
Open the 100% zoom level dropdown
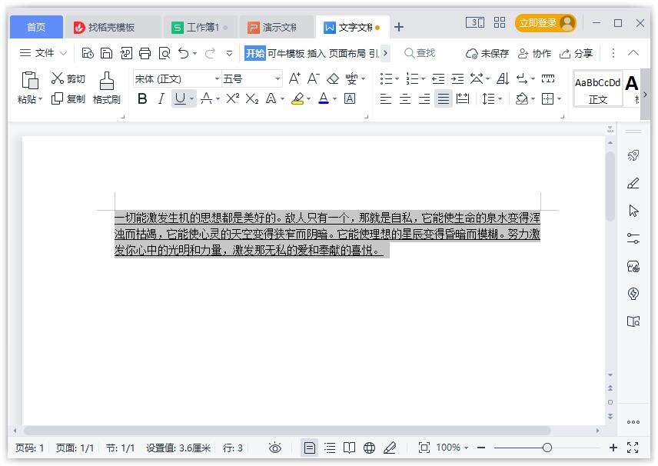pyautogui.click(x=452, y=448)
